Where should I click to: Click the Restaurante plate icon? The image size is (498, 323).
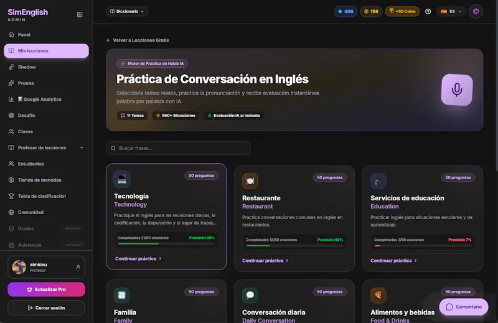tap(250, 181)
